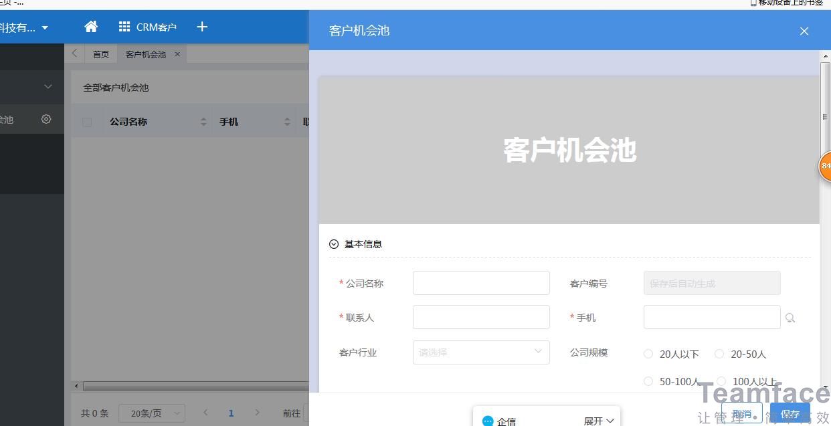Click the settings gear next to 会池 sidebar item
Screen dimensions: 831x426
tap(45, 119)
